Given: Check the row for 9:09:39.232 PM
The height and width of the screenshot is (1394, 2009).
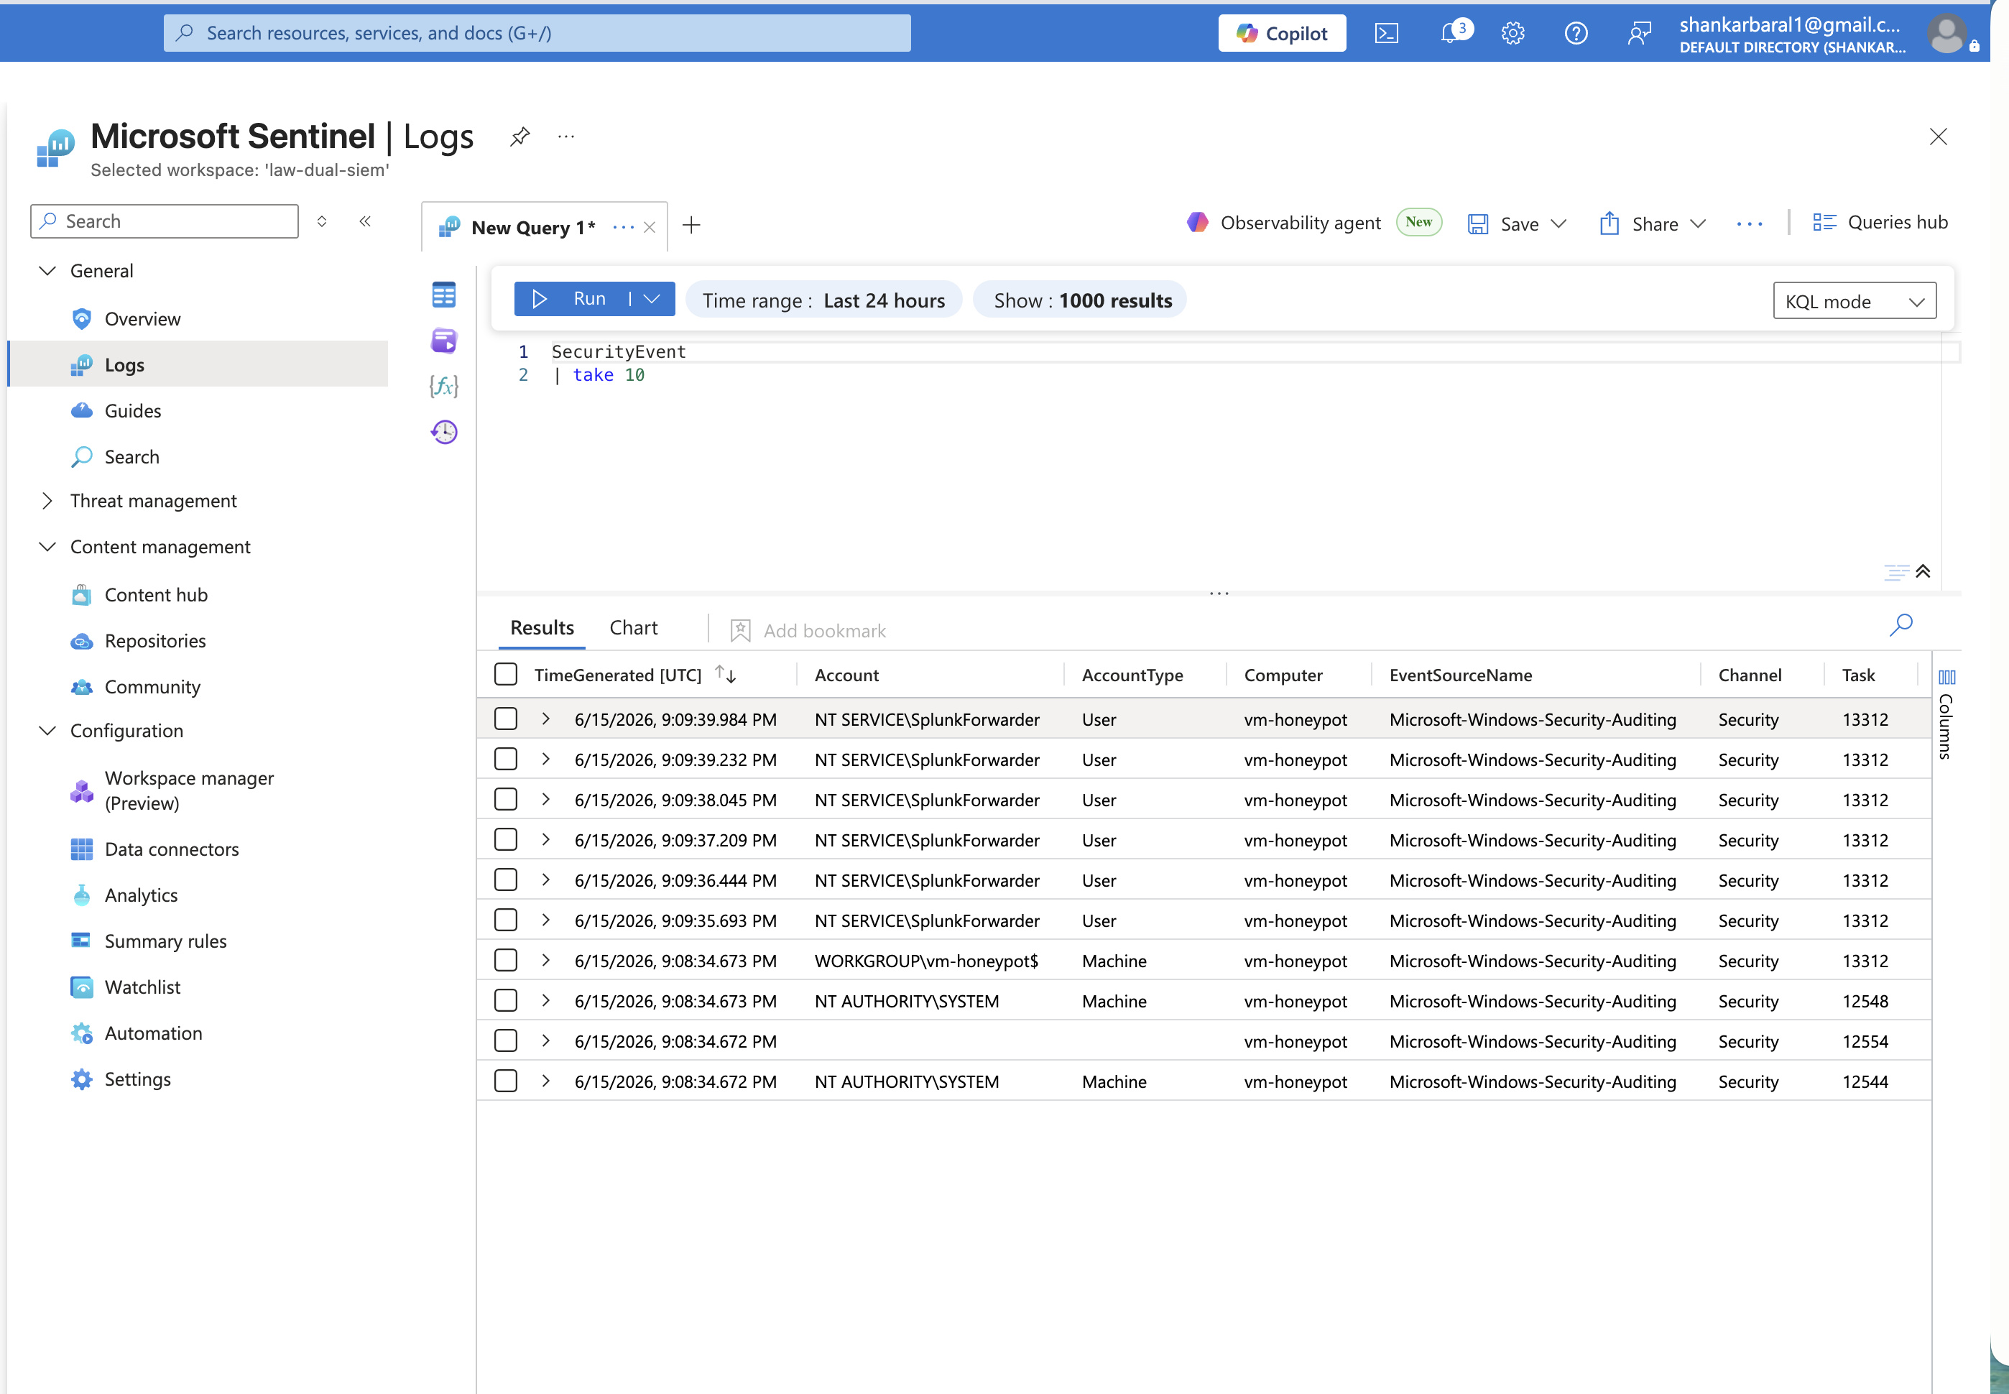Looking at the screenshot, I should pyautogui.click(x=506, y=759).
